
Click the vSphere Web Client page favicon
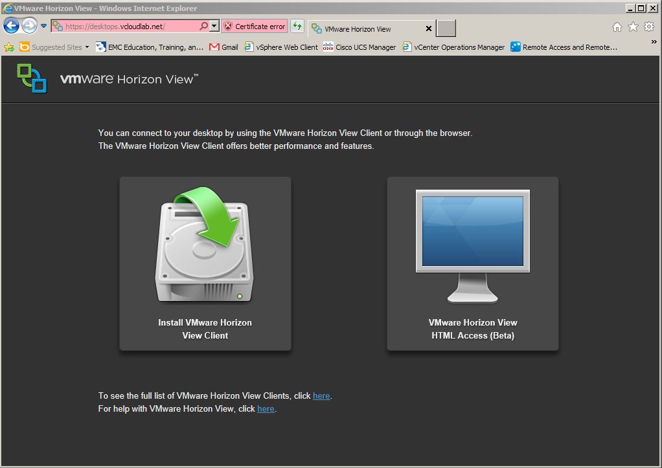[249, 47]
